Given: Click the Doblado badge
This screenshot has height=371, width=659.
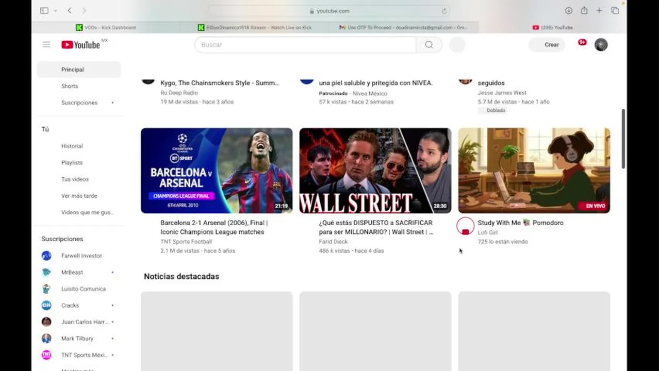Looking at the screenshot, I should click(x=492, y=110).
